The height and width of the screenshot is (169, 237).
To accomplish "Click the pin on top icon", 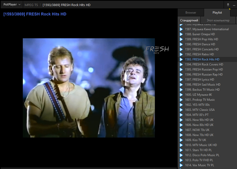I will point(228,5).
